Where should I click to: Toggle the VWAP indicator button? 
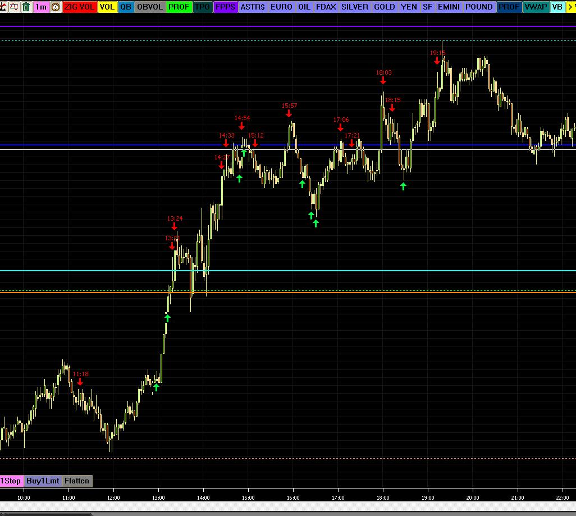[x=536, y=7]
